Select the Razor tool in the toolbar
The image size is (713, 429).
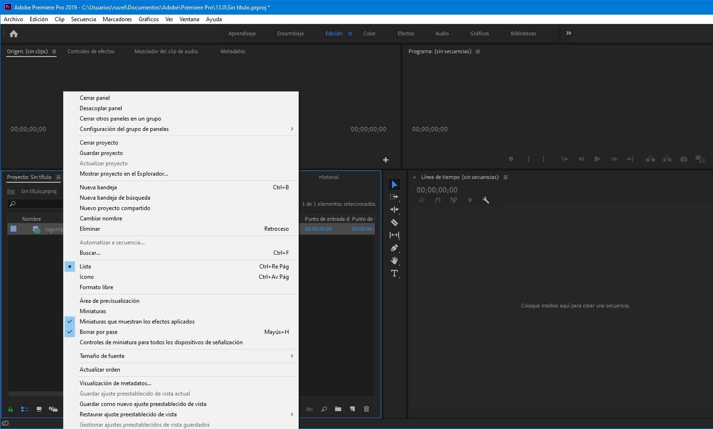pos(394,222)
